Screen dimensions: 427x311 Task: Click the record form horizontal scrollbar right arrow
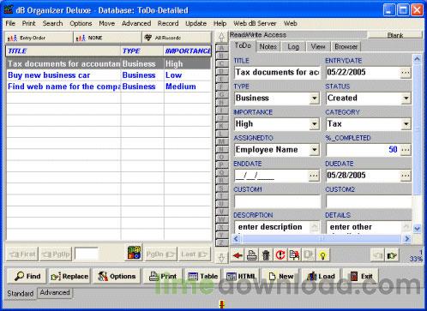(x=407, y=238)
